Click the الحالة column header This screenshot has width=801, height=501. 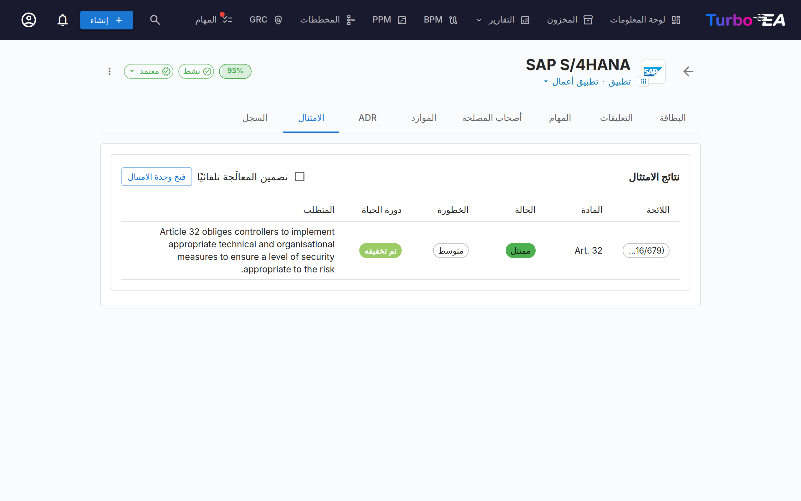[525, 210]
